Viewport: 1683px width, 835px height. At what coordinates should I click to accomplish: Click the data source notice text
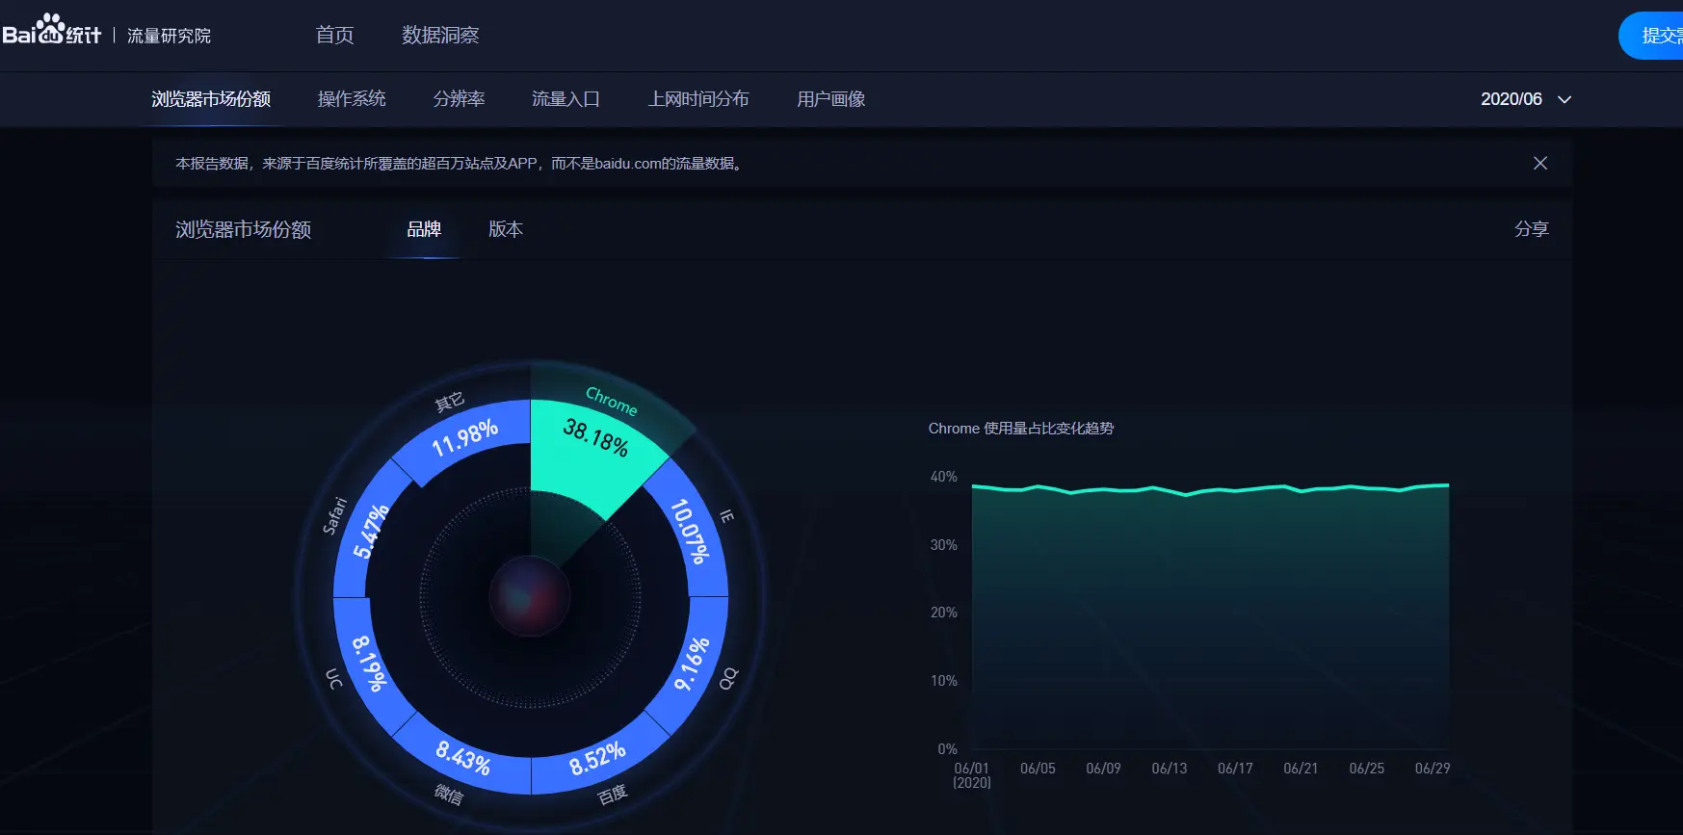(x=460, y=164)
